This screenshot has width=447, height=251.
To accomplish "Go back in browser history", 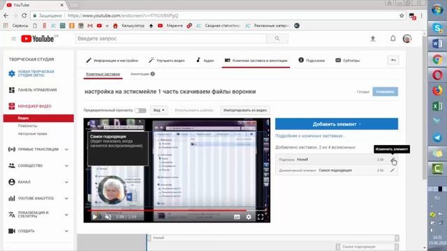I will pyautogui.click(x=6, y=15).
